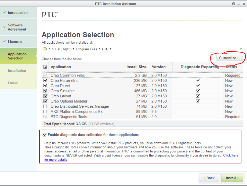Click the Install button
Image resolution: width=247 pixels, height=186 pixels.
(232, 178)
